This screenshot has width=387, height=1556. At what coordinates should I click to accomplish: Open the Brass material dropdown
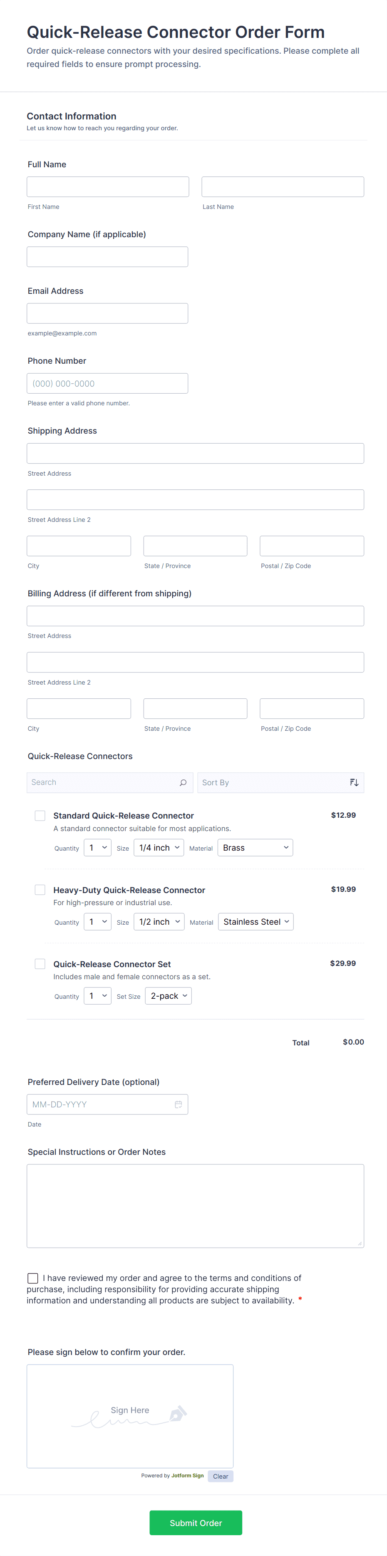coord(255,847)
